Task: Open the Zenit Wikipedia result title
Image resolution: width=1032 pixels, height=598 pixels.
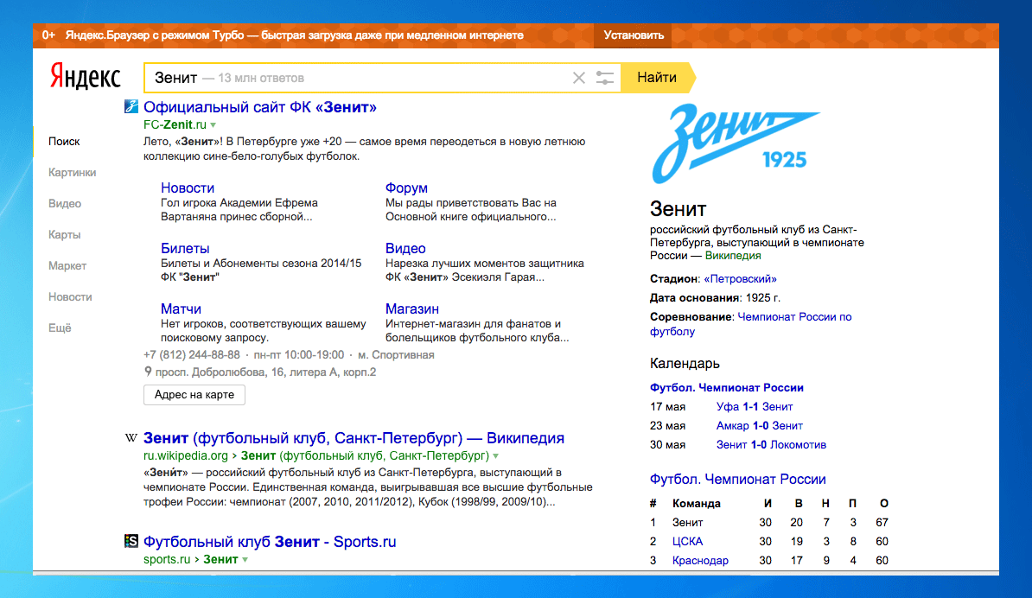Action: [x=354, y=438]
